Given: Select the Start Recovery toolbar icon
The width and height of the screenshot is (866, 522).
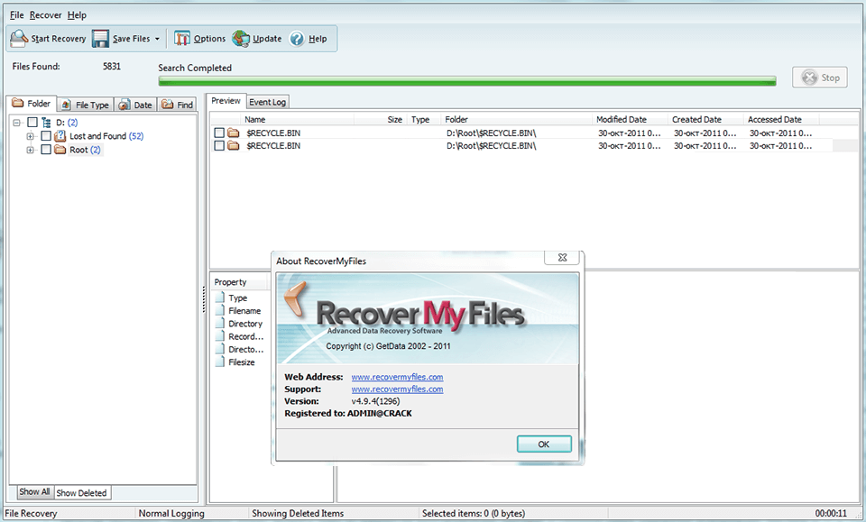Looking at the screenshot, I should coord(18,38).
